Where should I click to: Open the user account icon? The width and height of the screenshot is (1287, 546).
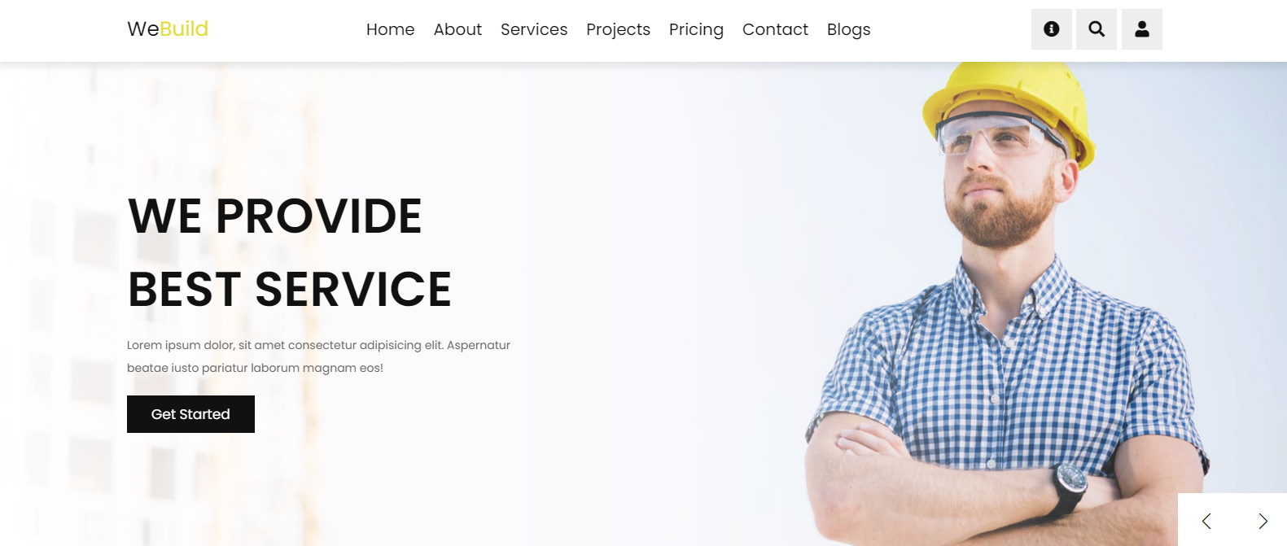1142,29
